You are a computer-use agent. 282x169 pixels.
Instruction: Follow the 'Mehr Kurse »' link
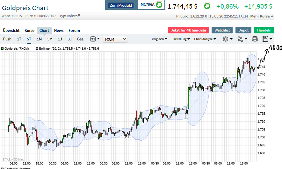pyautogui.click(x=262, y=16)
